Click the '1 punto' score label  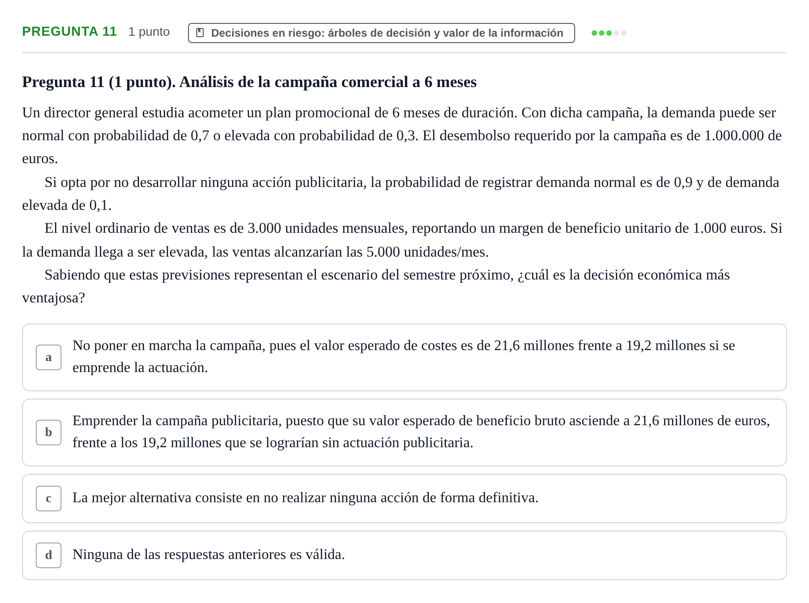pos(149,32)
